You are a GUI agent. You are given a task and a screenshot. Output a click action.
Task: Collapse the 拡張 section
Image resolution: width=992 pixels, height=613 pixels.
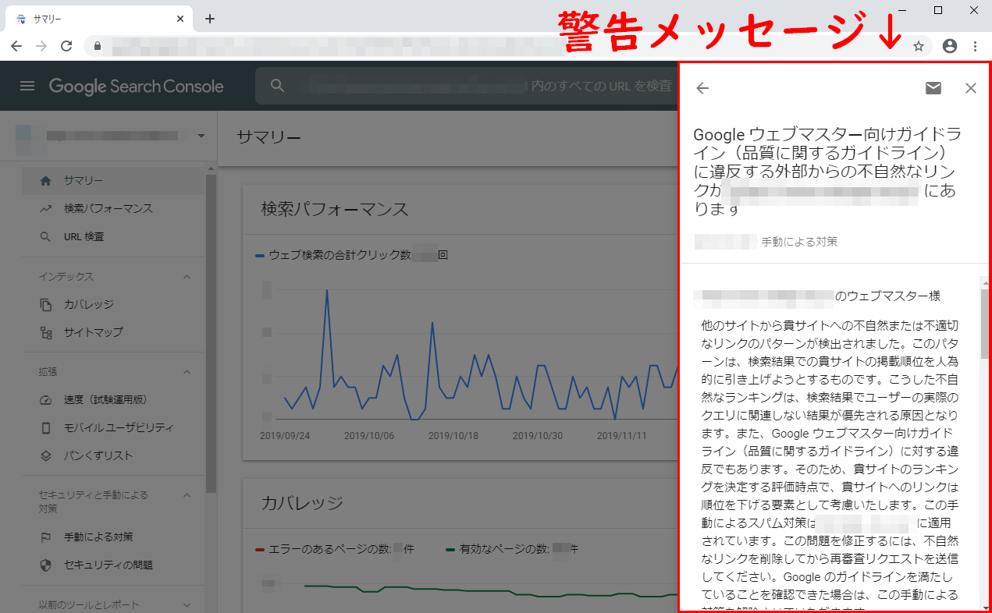pyautogui.click(x=187, y=371)
